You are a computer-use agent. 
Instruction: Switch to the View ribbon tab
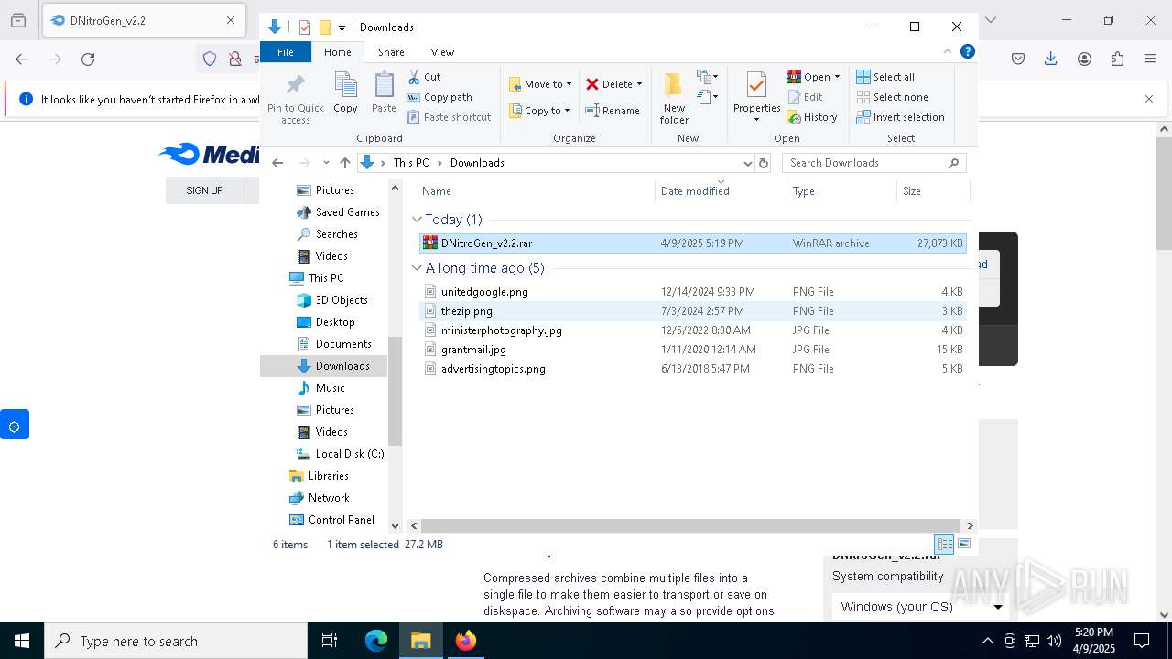442,52
